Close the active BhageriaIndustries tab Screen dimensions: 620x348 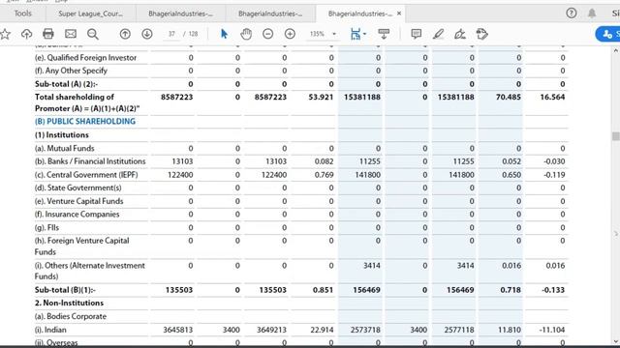coord(399,14)
